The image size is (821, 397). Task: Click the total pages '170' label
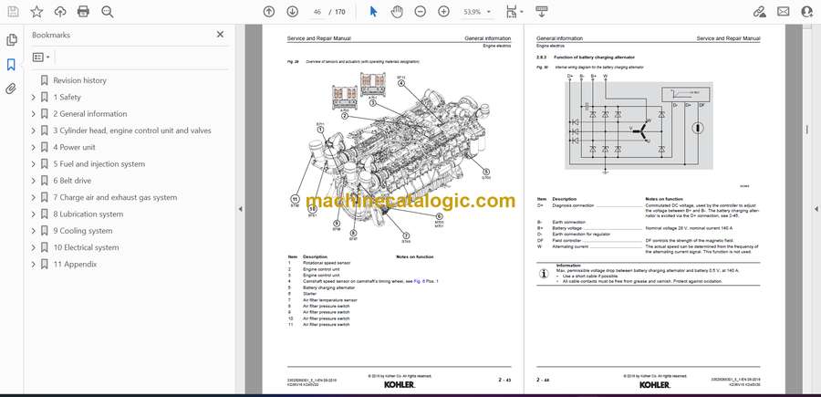point(340,12)
